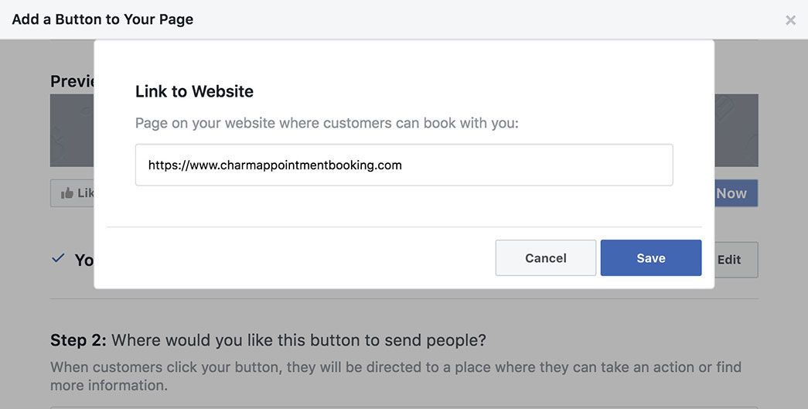Click 'Where would you like this button' question
Screen dimensions: 808x409
point(299,340)
